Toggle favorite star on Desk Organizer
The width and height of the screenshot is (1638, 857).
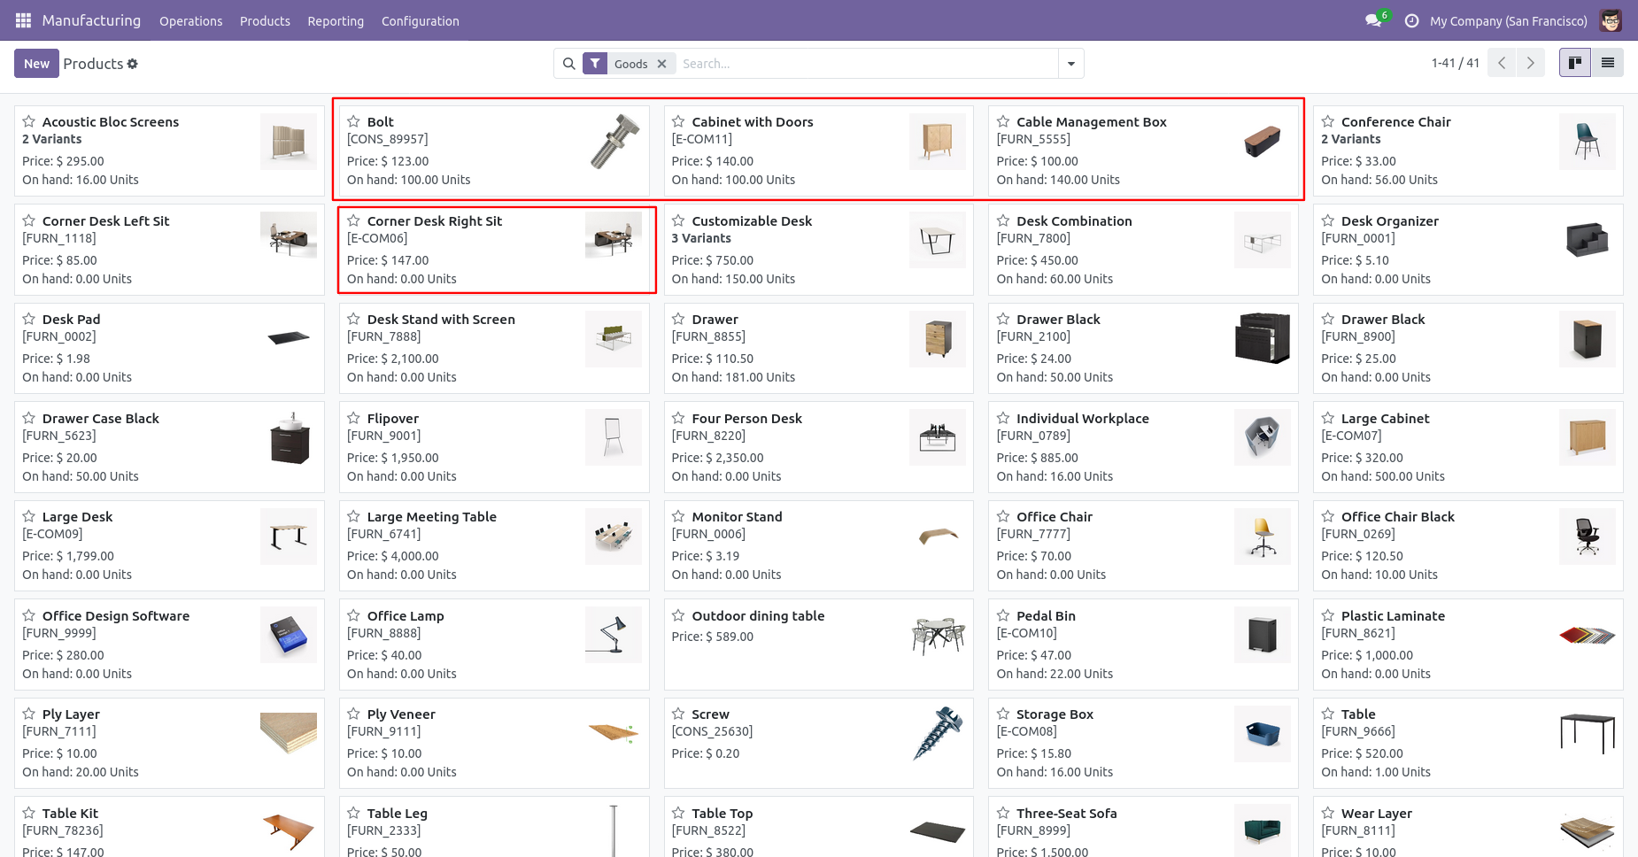point(1328,220)
